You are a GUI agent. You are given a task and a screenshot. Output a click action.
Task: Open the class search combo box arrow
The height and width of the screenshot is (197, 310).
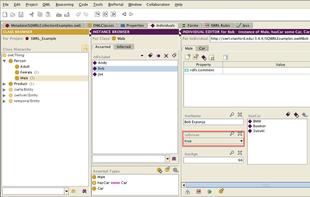tap(66, 191)
